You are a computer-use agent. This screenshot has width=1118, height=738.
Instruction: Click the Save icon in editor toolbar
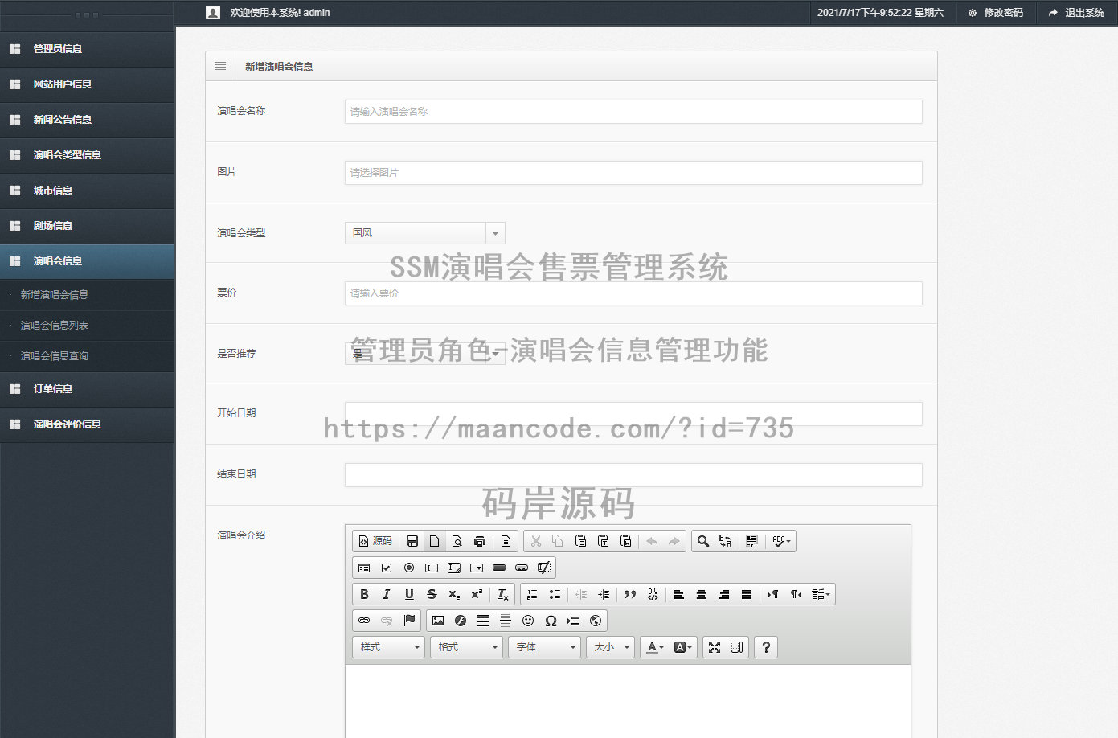click(x=412, y=541)
